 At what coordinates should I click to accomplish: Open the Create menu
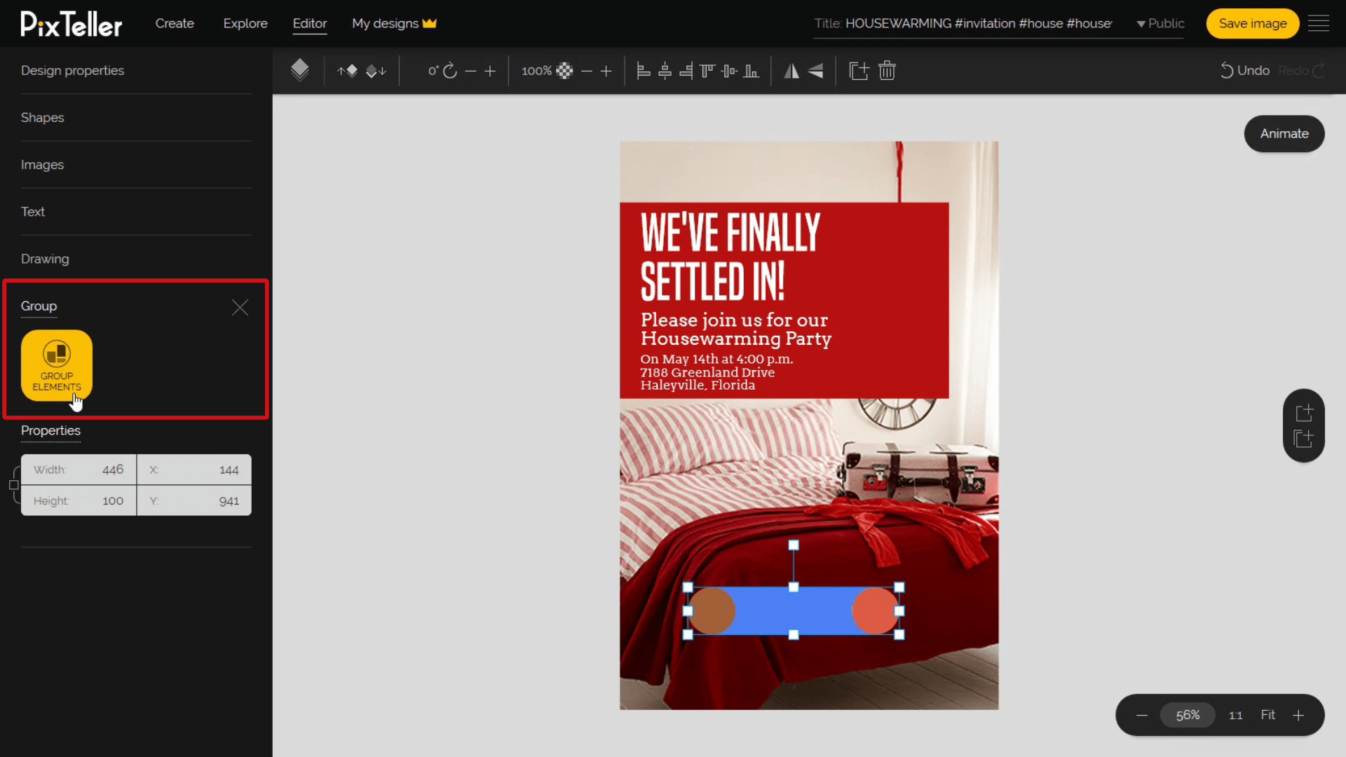coord(175,23)
